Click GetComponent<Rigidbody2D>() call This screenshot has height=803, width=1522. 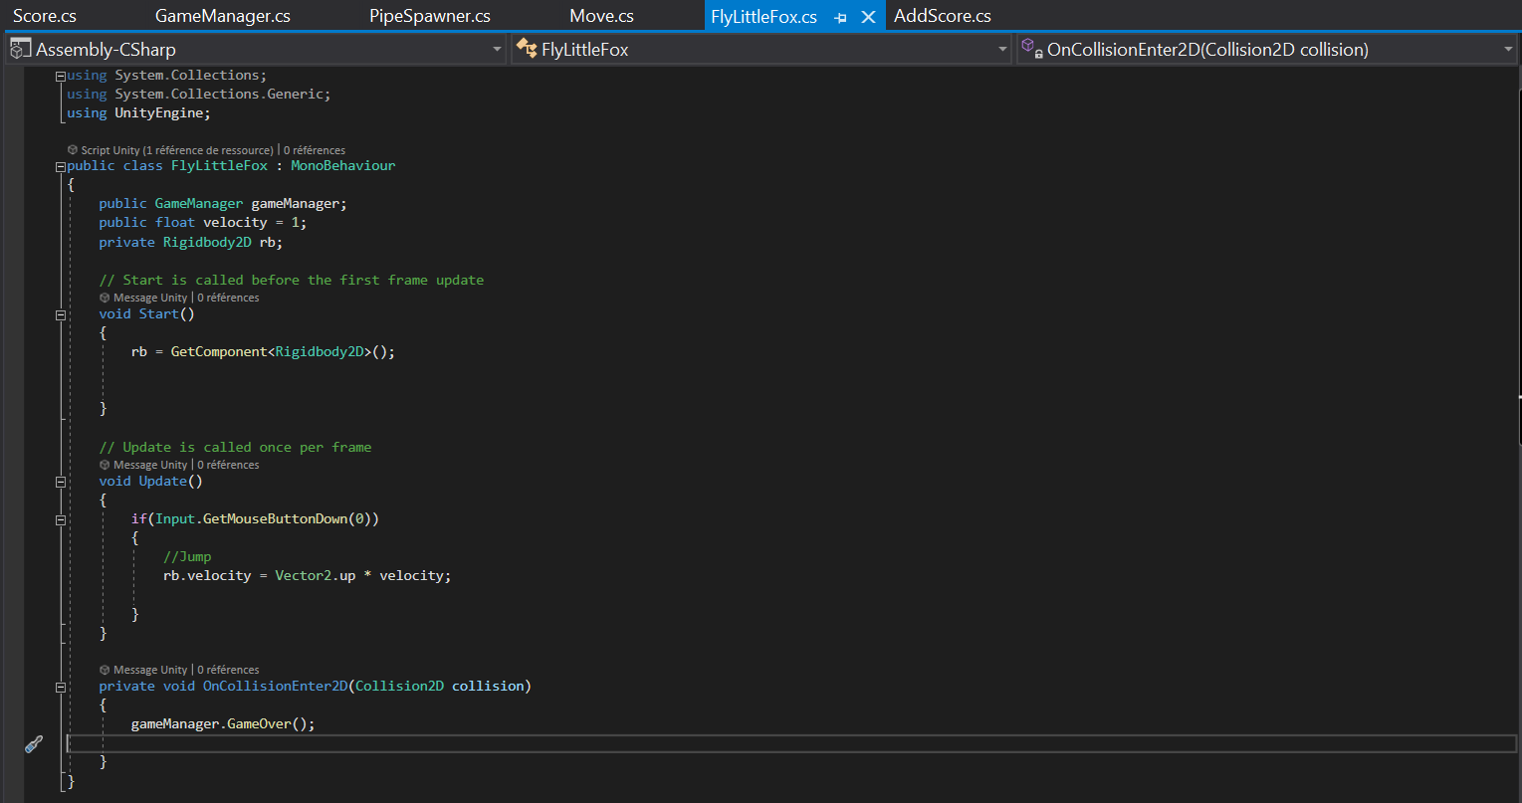click(x=283, y=351)
